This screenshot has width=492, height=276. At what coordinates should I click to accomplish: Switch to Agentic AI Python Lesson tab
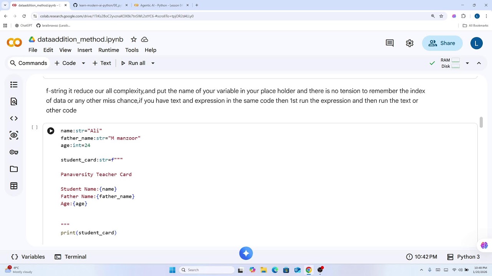click(x=161, y=5)
